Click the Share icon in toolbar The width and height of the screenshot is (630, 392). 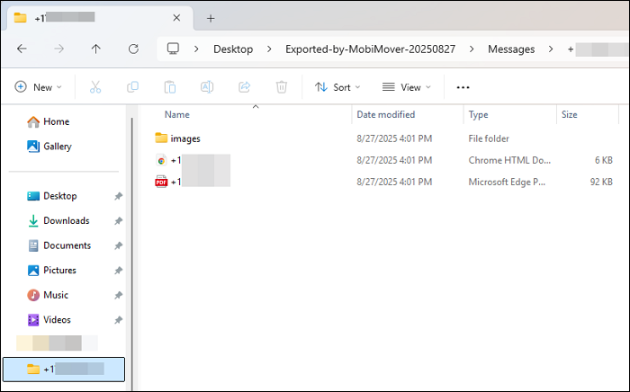coord(244,87)
